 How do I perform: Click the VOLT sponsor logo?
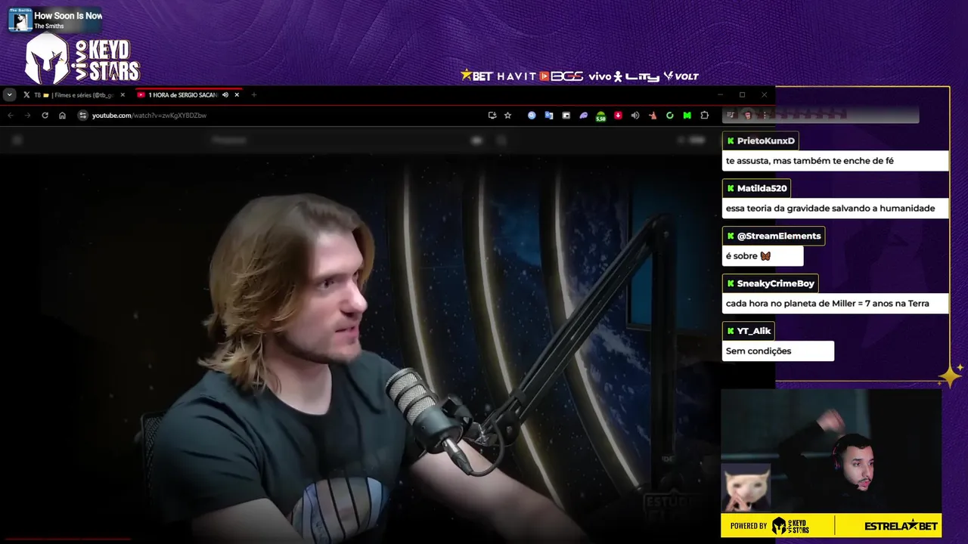click(681, 76)
